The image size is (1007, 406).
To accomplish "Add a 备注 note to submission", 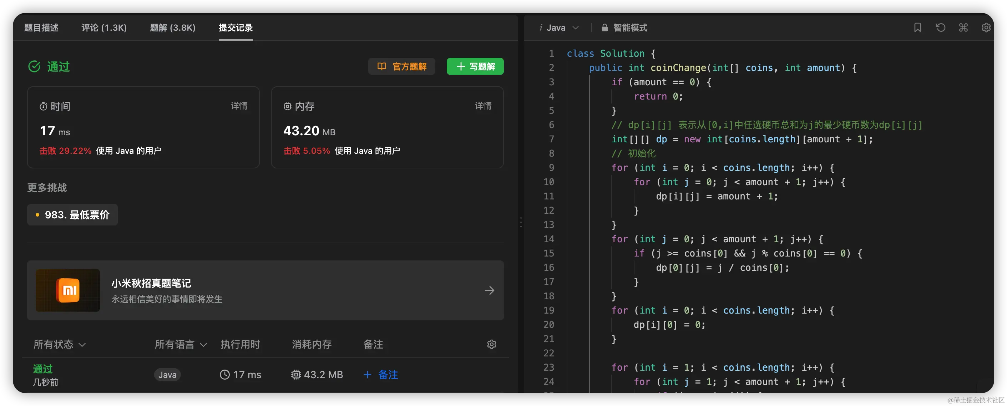I will (x=381, y=375).
